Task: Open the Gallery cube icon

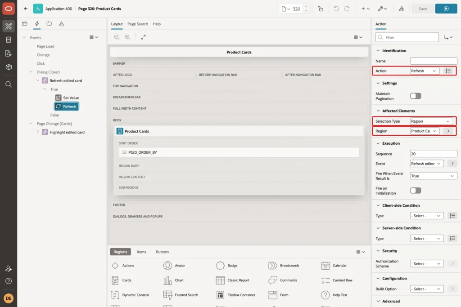Action: [9, 67]
